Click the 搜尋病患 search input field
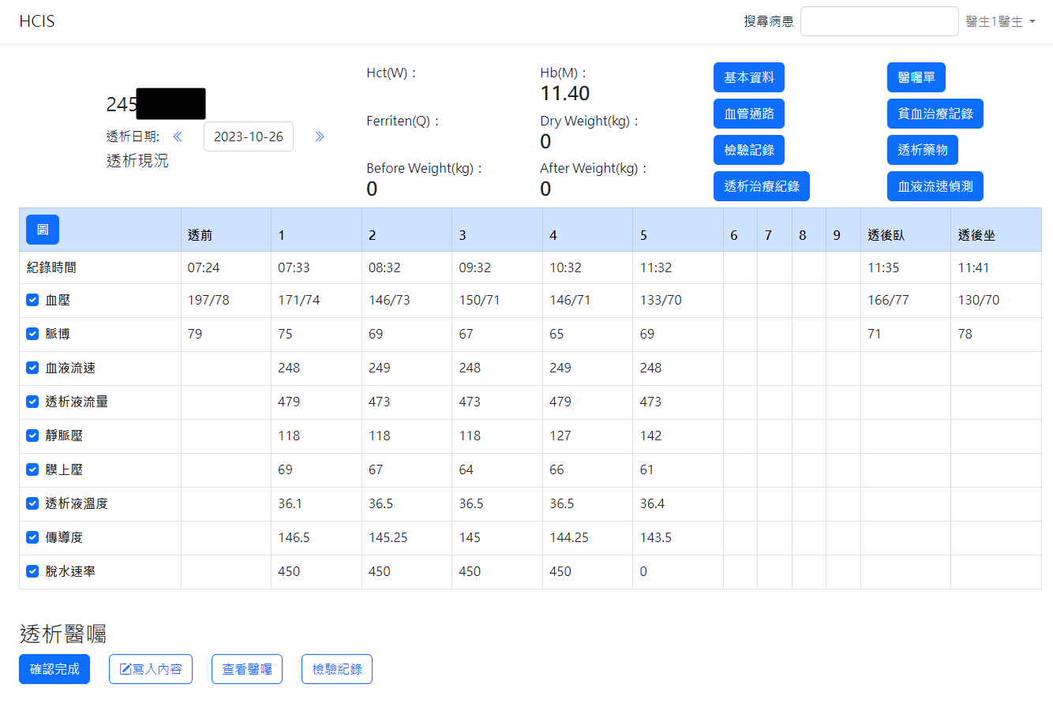The image size is (1053, 718). tap(879, 22)
